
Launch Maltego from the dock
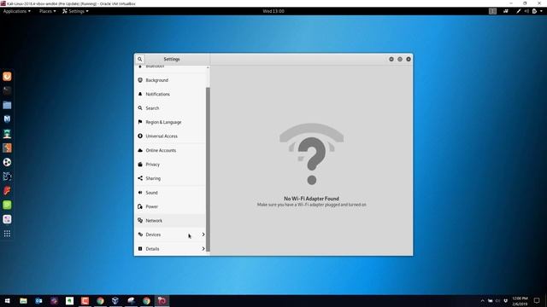point(7,177)
